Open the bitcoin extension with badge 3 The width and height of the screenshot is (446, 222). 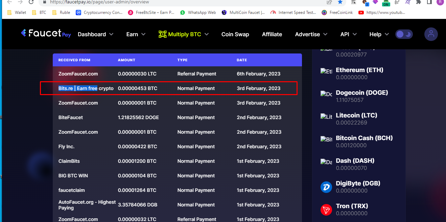click(x=365, y=2)
